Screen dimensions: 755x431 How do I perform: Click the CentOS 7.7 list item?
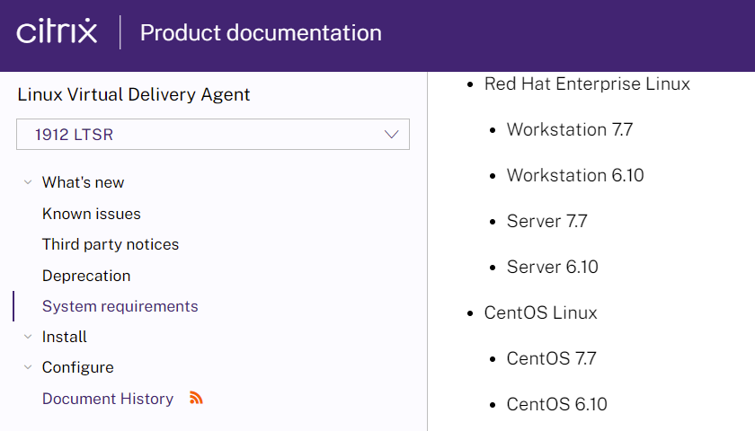[x=551, y=358]
